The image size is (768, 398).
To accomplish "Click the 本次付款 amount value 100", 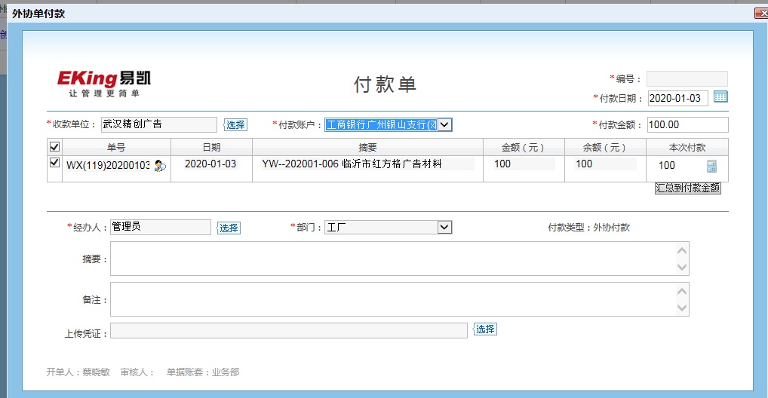I will tap(667, 166).
